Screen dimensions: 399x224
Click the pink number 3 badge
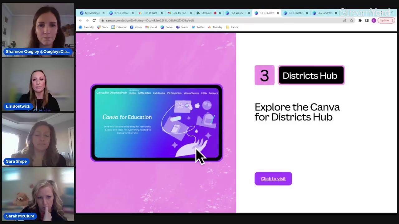tap(264, 75)
